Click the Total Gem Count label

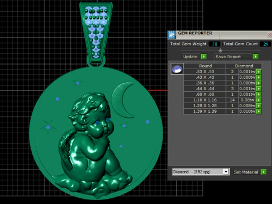coord(240,44)
